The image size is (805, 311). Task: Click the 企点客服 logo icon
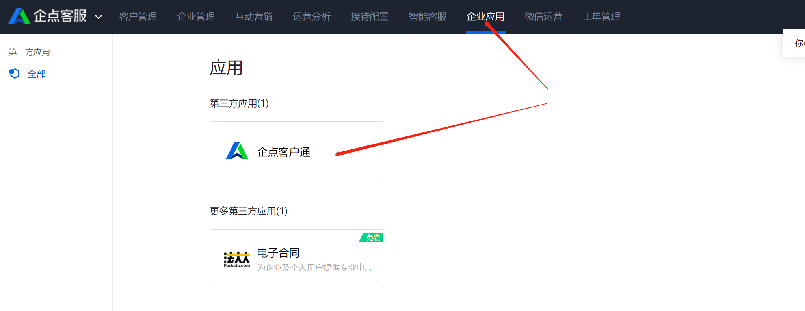(x=19, y=16)
